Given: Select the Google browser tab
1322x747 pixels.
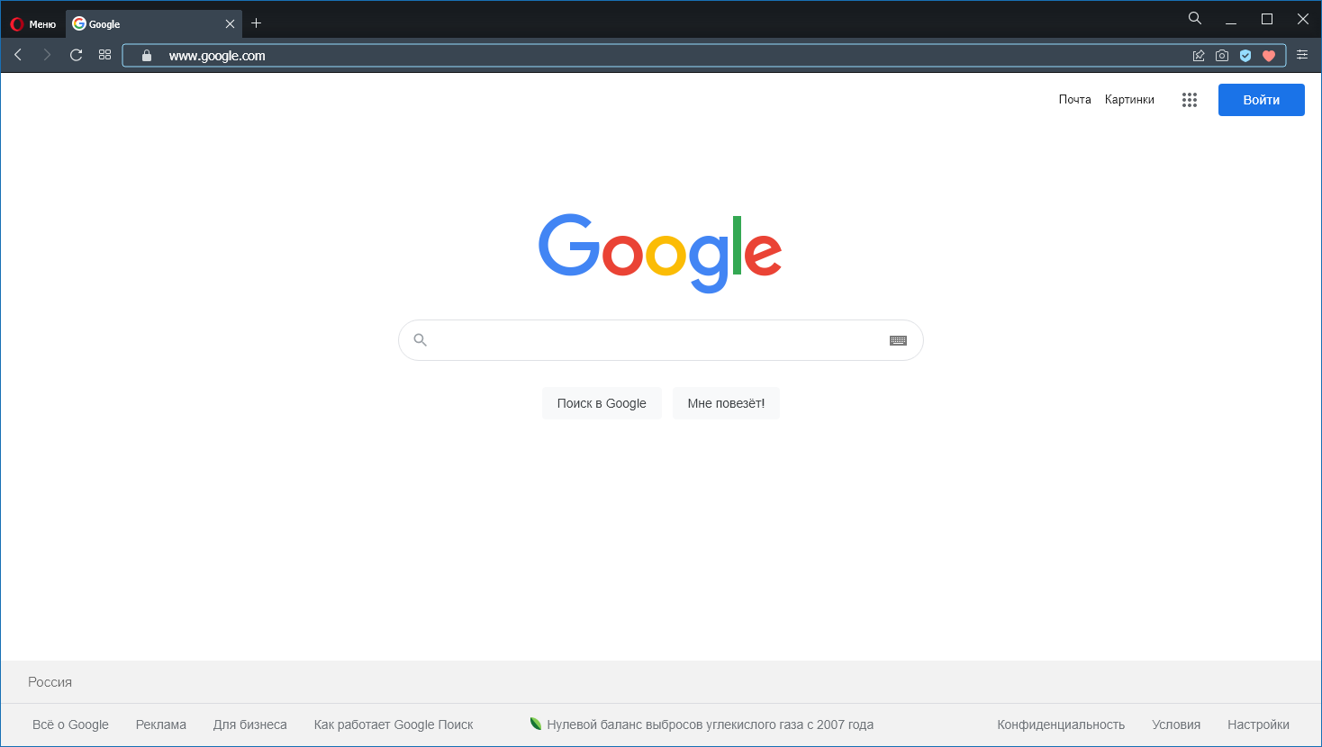Looking at the screenshot, I should point(153,24).
